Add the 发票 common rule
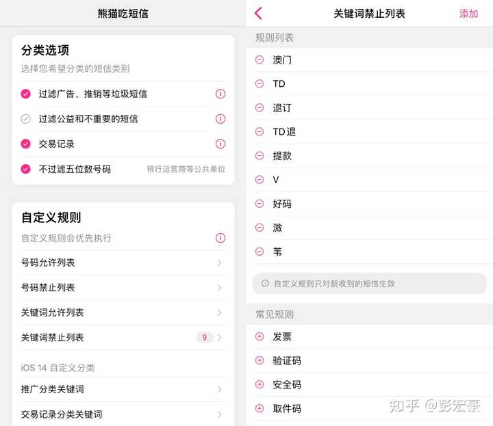493x426 pixels. click(x=260, y=336)
